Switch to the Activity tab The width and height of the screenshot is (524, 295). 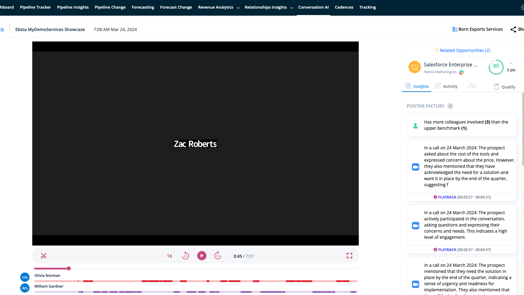447,86
